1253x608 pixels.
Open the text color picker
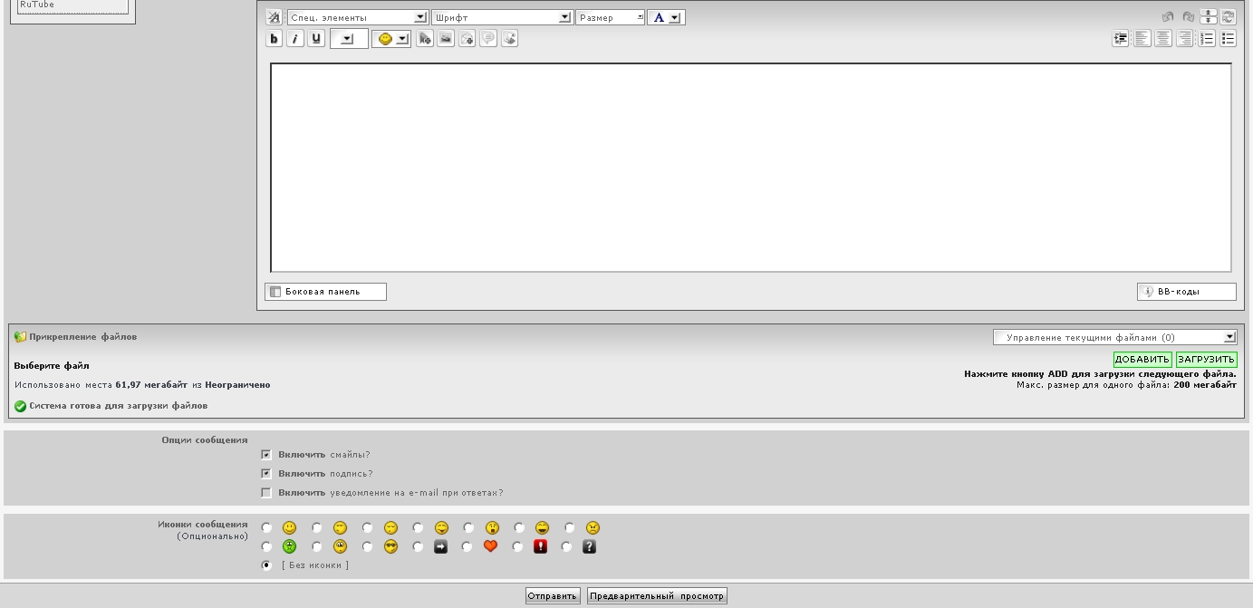[666, 17]
